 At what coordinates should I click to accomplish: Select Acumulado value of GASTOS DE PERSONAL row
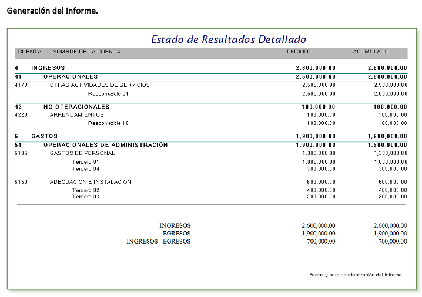(390, 153)
